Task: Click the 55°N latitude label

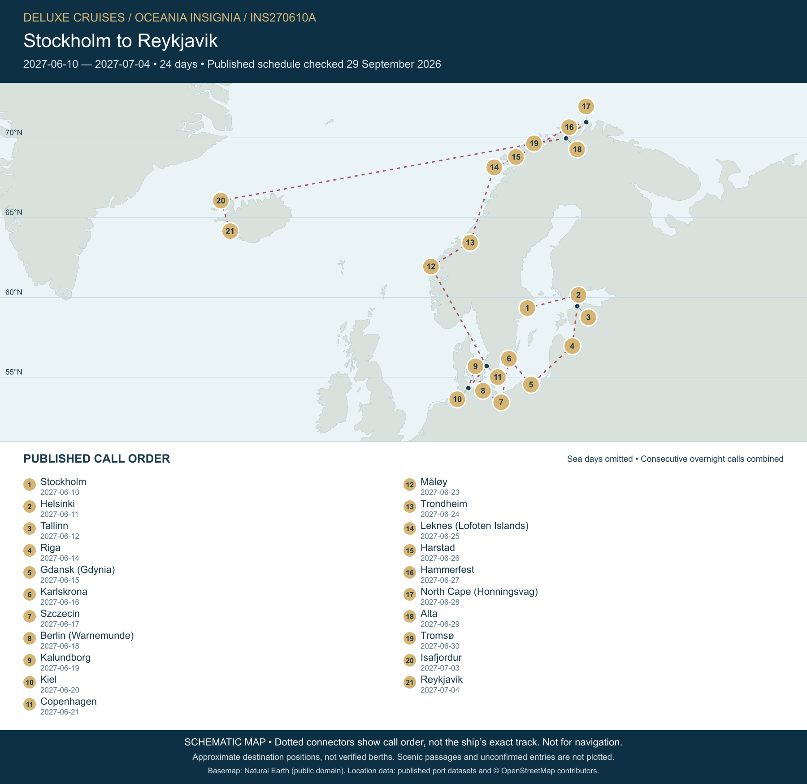Action: (x=14, y=372)
